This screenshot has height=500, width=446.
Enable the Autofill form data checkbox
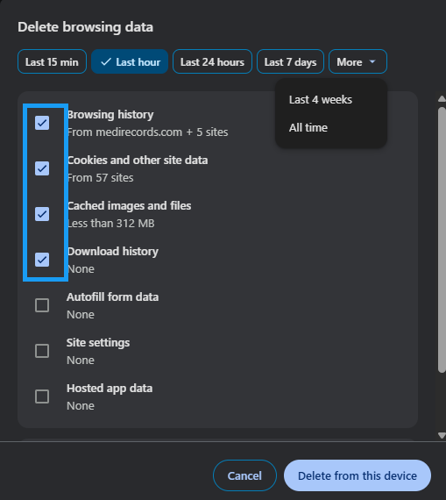pyautogui.click(x=42, y=305)
